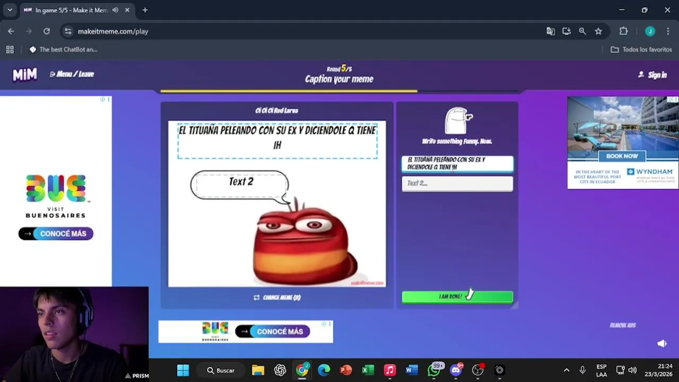Select the top caption box on meme

pyautogui.click(x=277, y=140)
